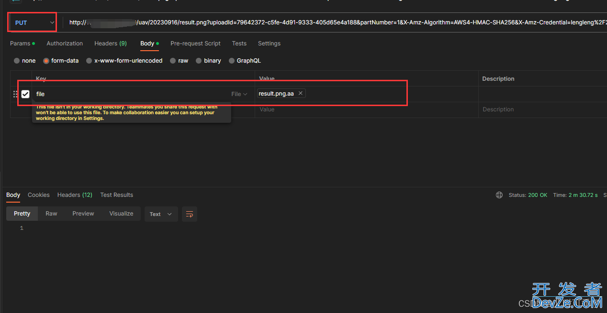607x313 pixels.
Task: Open the request Headers (9) tab
Action: click(x=111, y=43)
